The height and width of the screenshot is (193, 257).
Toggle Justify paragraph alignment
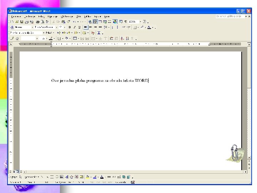coord(100,27)
